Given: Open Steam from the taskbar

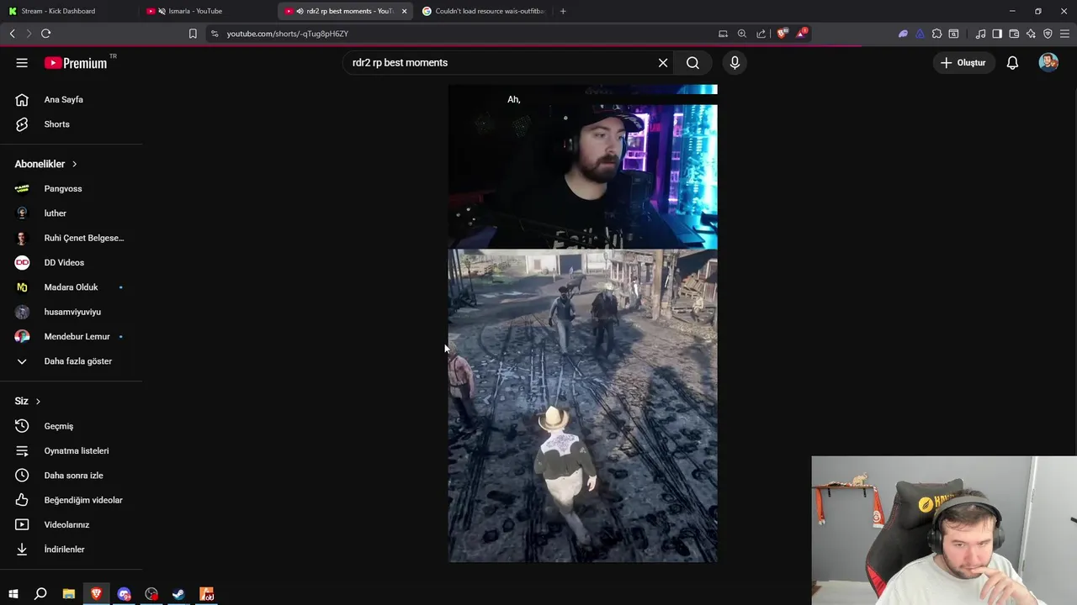Looking at the screenshot, I should point(178,594).
